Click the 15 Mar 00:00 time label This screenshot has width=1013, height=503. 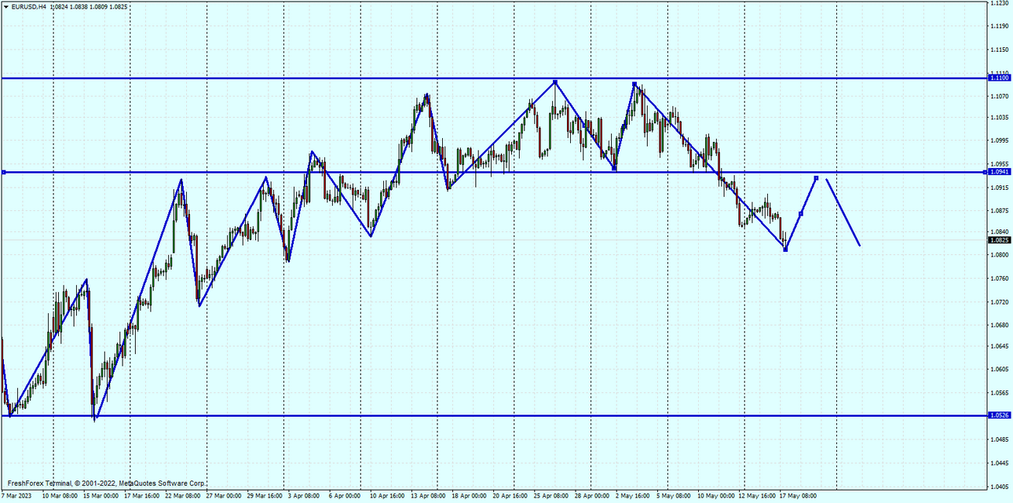(x=101, y=496)
